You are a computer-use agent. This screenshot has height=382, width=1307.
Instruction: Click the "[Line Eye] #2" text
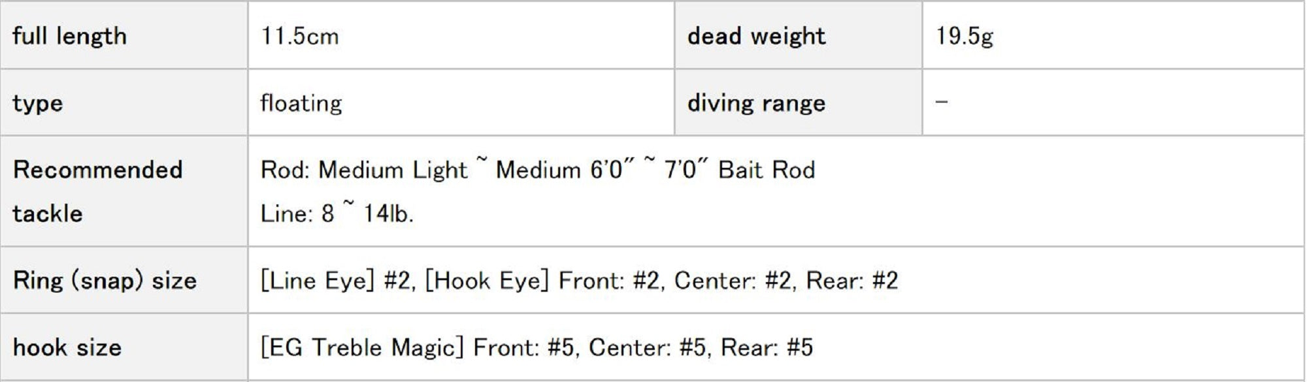[335, 281]
